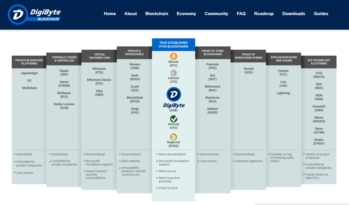Click the 'Verge (XVG)' entry

[135, 111]
